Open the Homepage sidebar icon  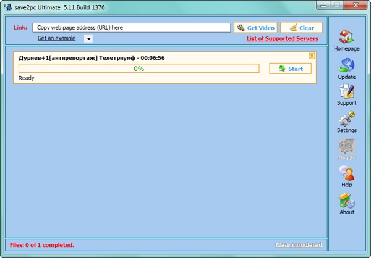[x=346, y=38]
